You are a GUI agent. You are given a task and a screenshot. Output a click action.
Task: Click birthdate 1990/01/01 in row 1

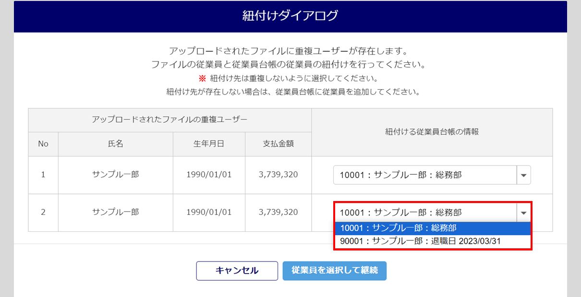209,175
